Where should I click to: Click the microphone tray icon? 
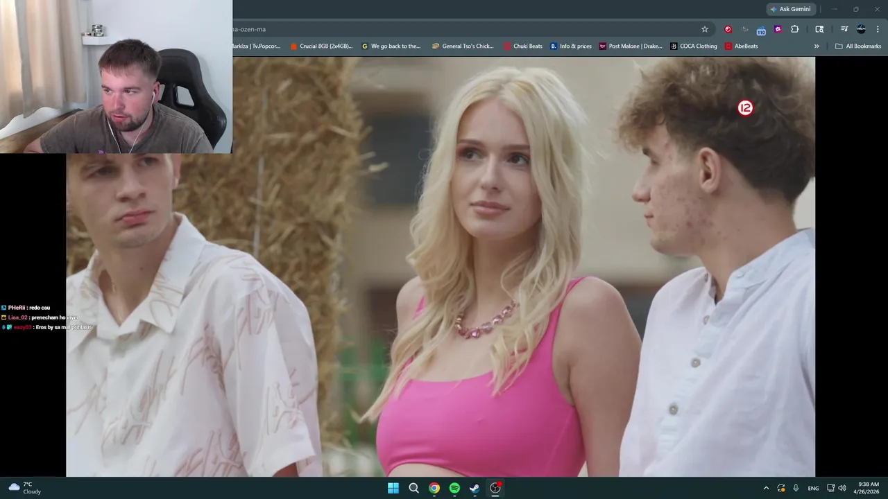point(796,488)
